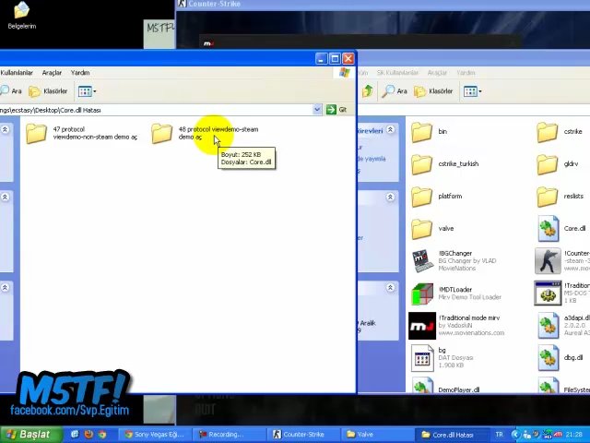Open the cstrike_turkish folder
This screenshot has height=443, width=590.
pyautogui.click(x=421, y=164)
